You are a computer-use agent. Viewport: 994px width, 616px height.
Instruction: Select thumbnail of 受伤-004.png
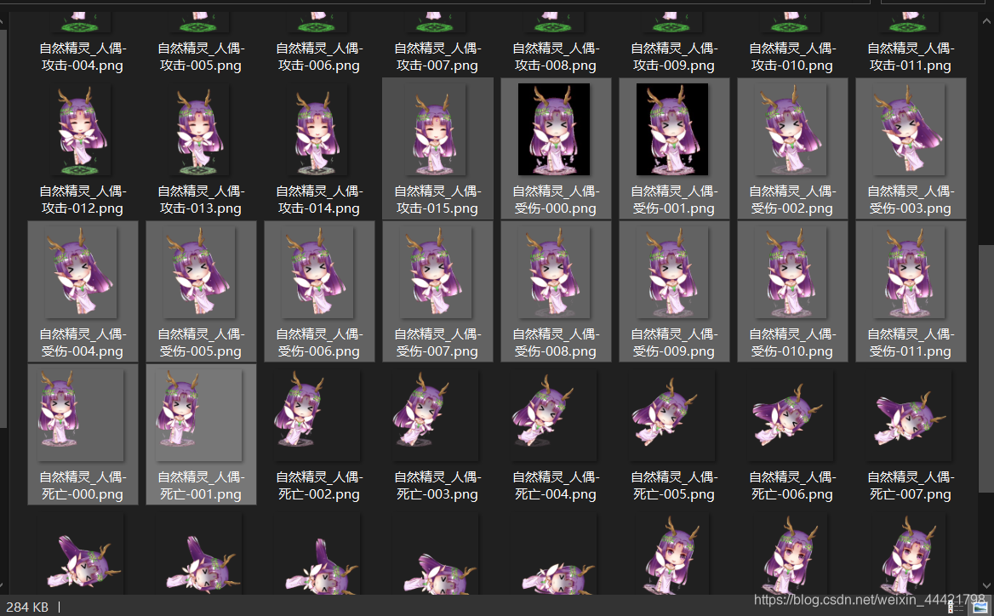81,272
